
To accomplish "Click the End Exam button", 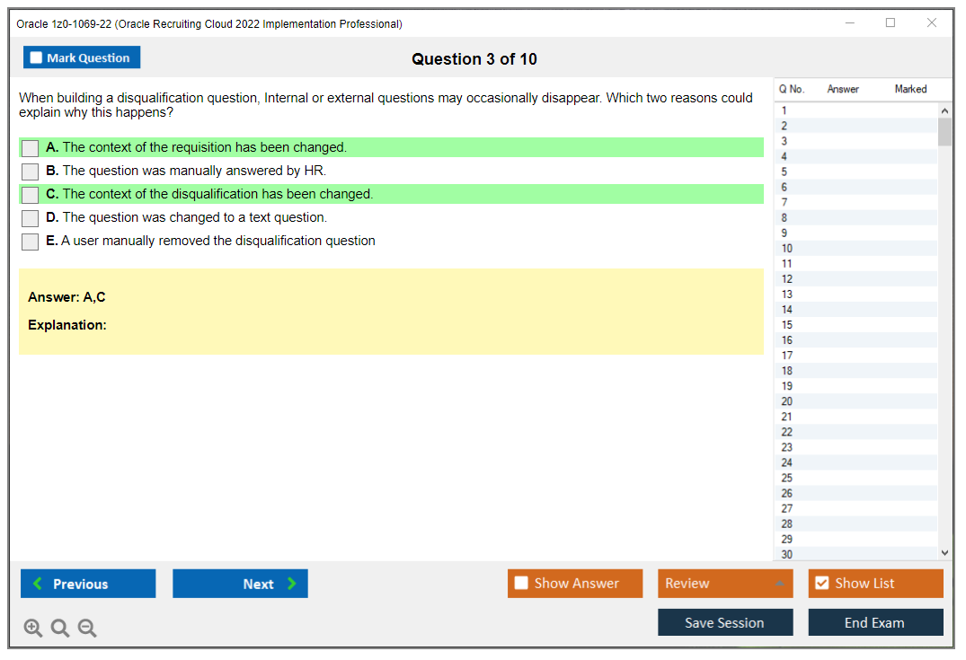I will tap(875, 621).
